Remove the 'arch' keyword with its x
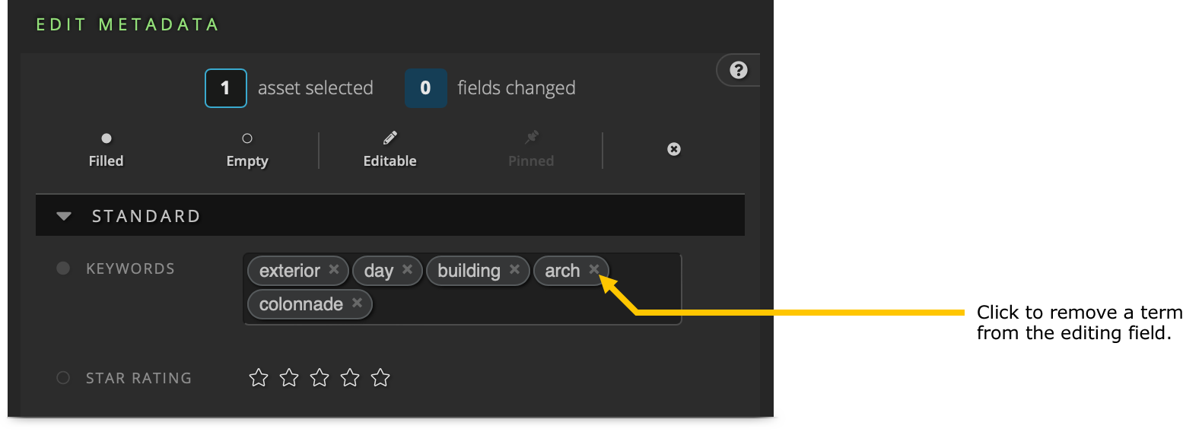 (594, 268)
